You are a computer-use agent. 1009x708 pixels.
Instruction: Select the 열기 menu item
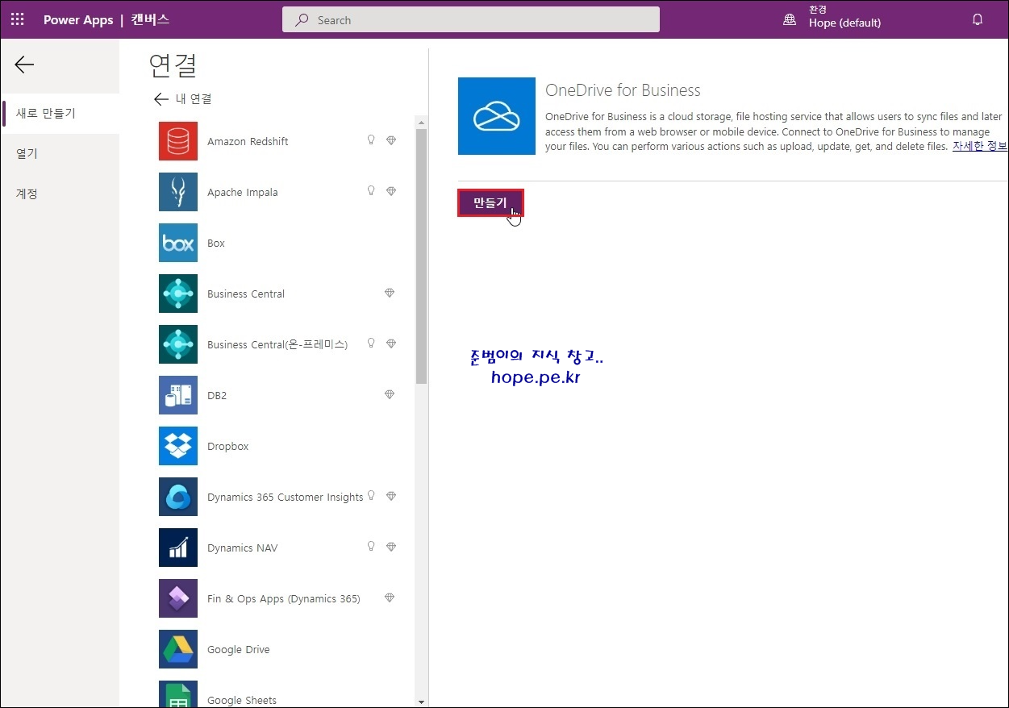pos(60,153)
